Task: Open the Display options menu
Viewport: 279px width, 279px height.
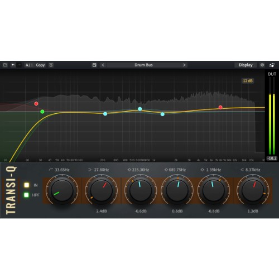Action: [x=246, y=65]
